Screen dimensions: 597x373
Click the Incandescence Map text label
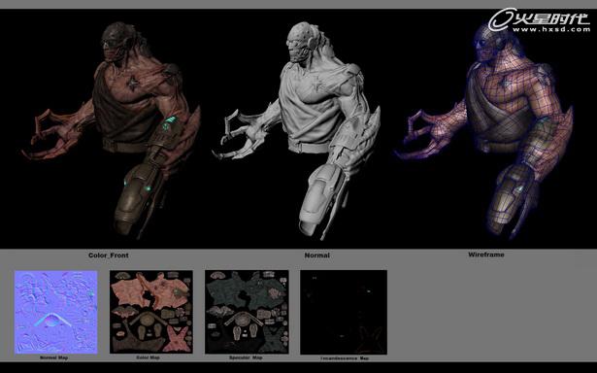[345, 358]
